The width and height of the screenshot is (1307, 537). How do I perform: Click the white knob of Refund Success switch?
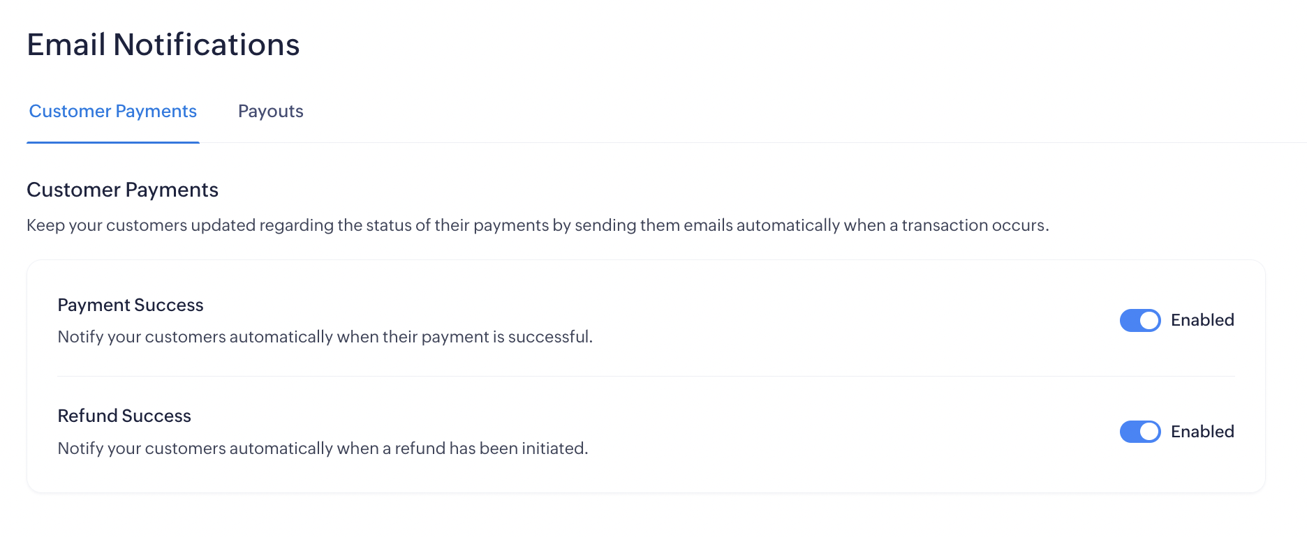click(1149, 432)
